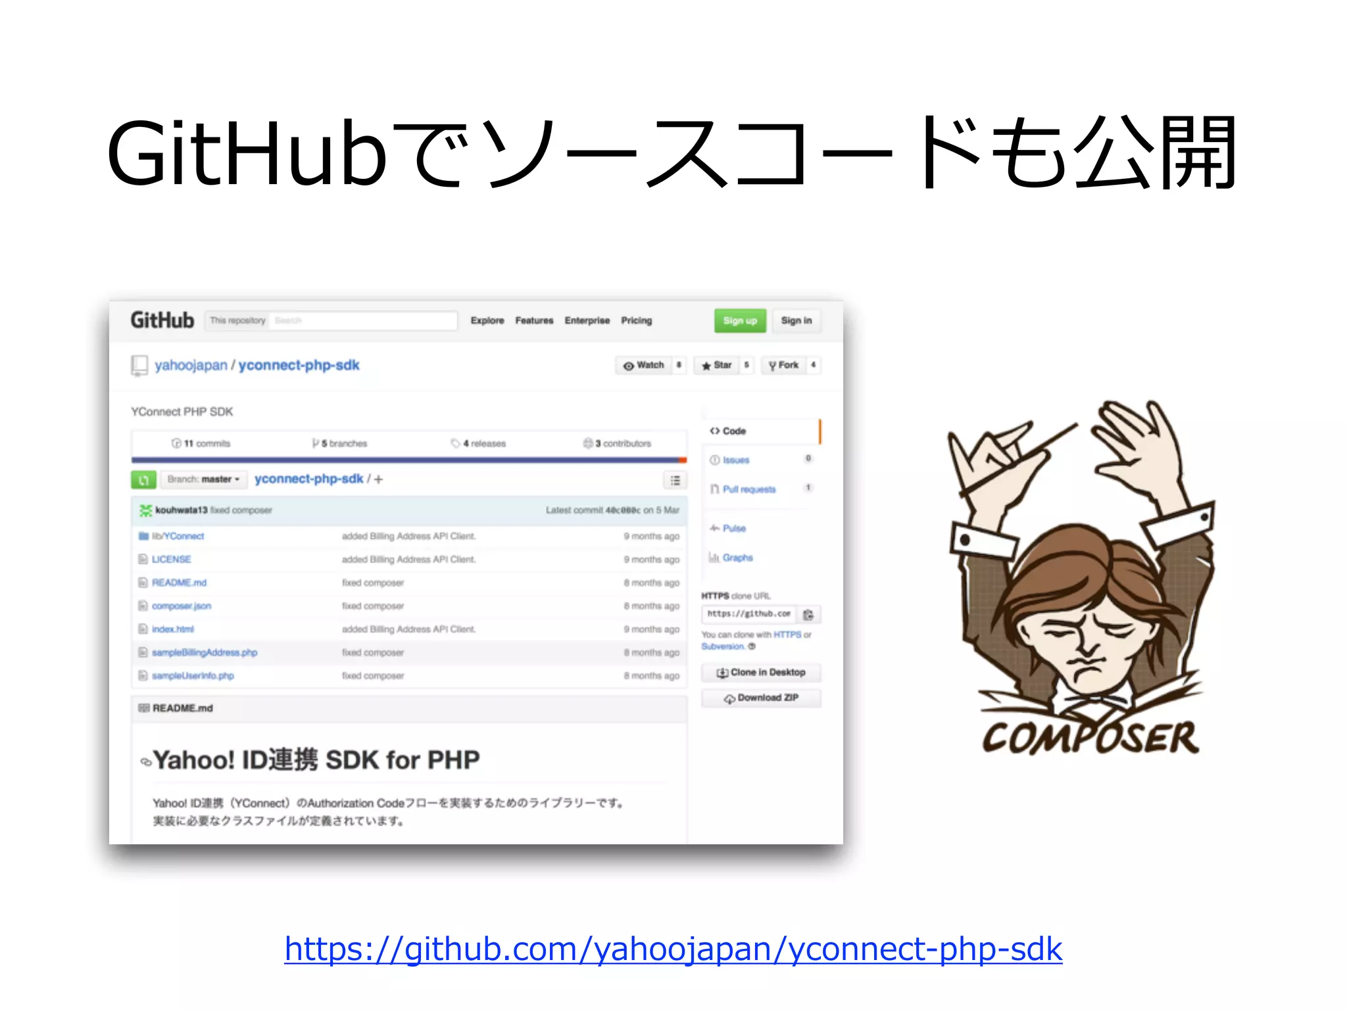Screen dimensions: 1347x1010
Task: Click the plus icon after yconnect-php-sdk path
Action: click(378, 479)
